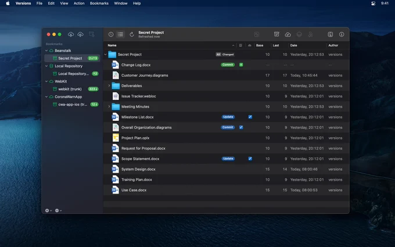Image resolution: width=395 pixels, height=247 pixels.
Task: Click the dimmed bookmark cursor icon in sidebar toolbar
Action: [x=91, y=34]
